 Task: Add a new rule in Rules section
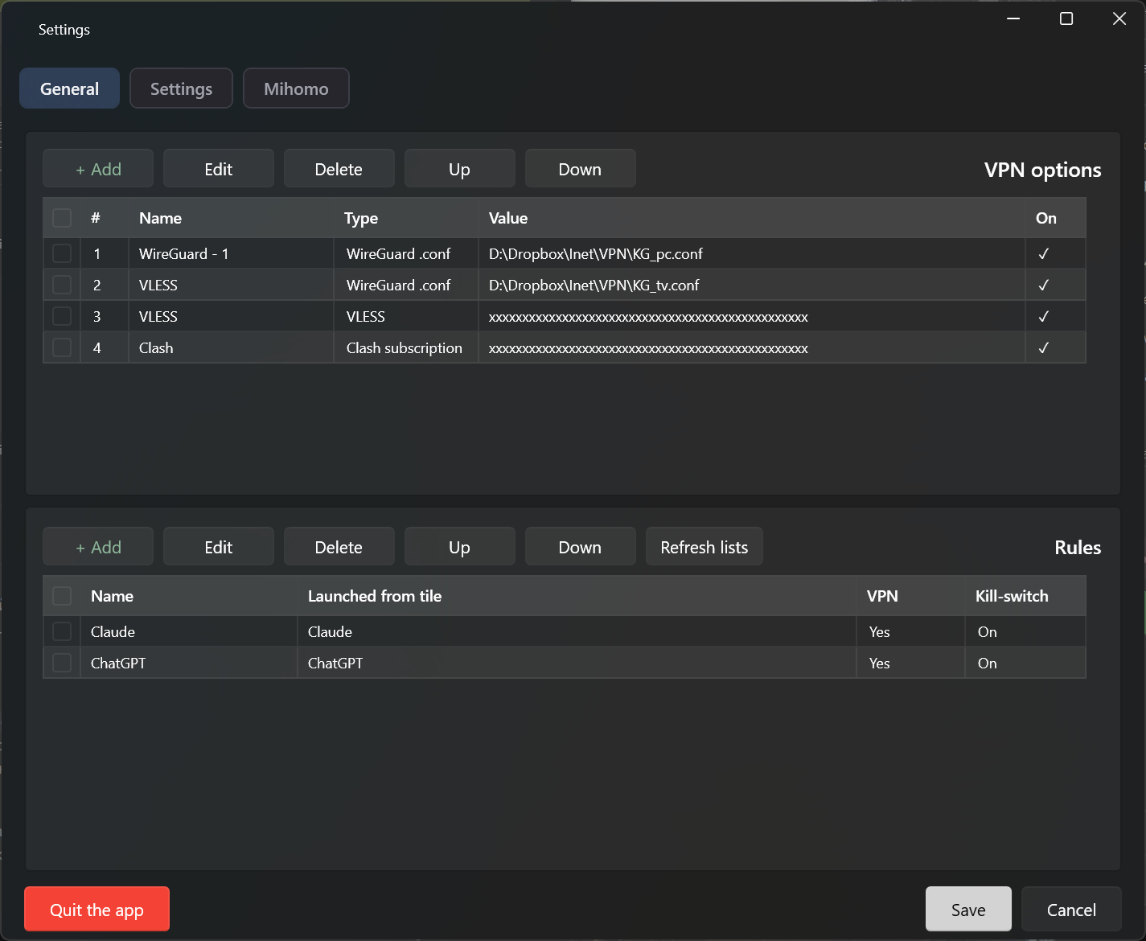(98, 547)
